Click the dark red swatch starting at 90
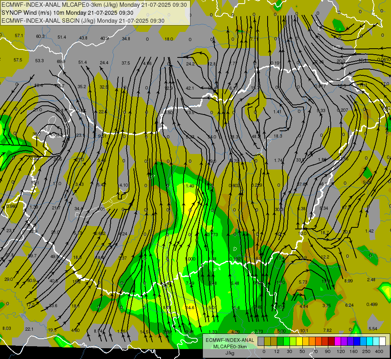Screen dimensions: 391x359 coord(331,341)
